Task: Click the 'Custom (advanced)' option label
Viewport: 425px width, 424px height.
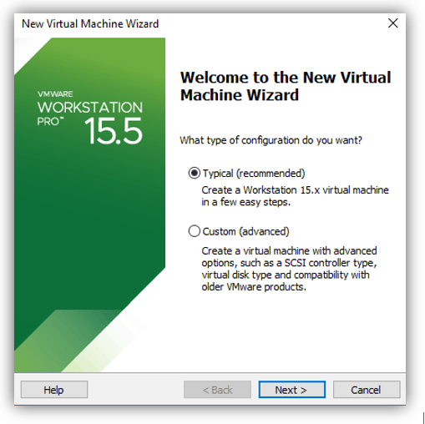Action: pyautogui.click(x=245, y=231)
